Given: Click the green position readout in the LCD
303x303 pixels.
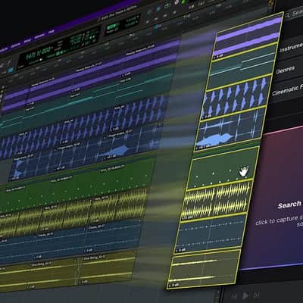Looking at the screenshot, I should (39, 54).
